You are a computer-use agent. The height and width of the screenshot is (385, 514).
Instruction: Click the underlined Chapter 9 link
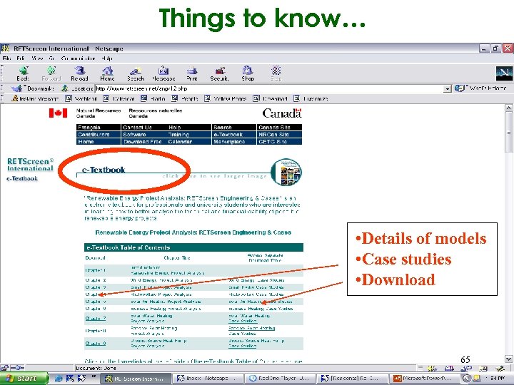tap(96, 343)
